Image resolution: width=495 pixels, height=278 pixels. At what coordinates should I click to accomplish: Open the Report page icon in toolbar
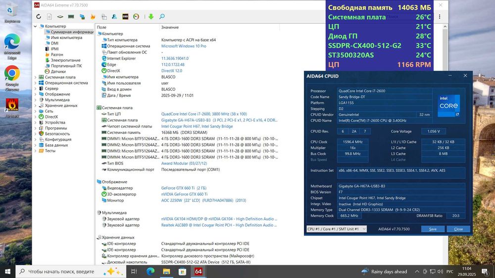coord(49,17)
